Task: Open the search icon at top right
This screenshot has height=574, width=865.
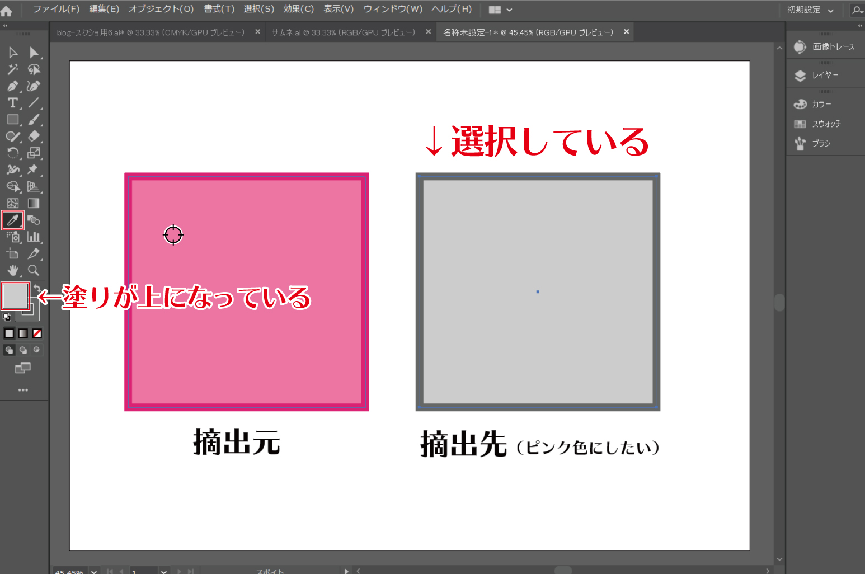Action: coord(857,10)
